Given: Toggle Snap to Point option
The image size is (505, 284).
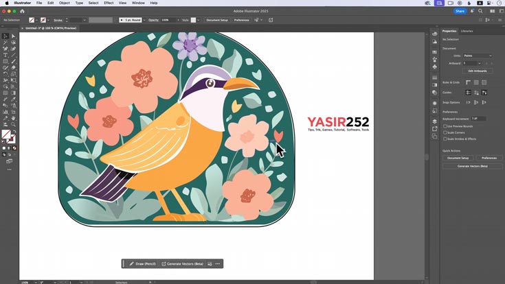Looking at the screenshot, I should point(469,103).
